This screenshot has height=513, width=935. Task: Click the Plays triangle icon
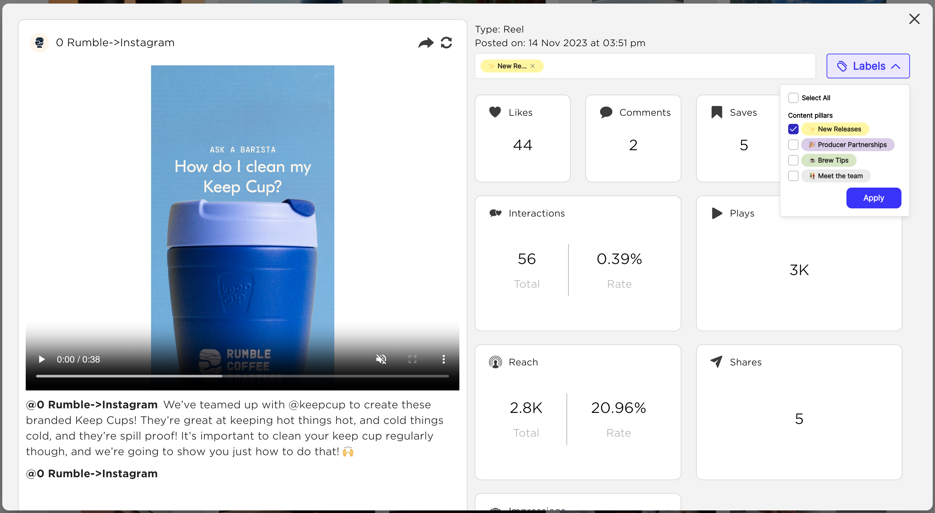point(717,213)
